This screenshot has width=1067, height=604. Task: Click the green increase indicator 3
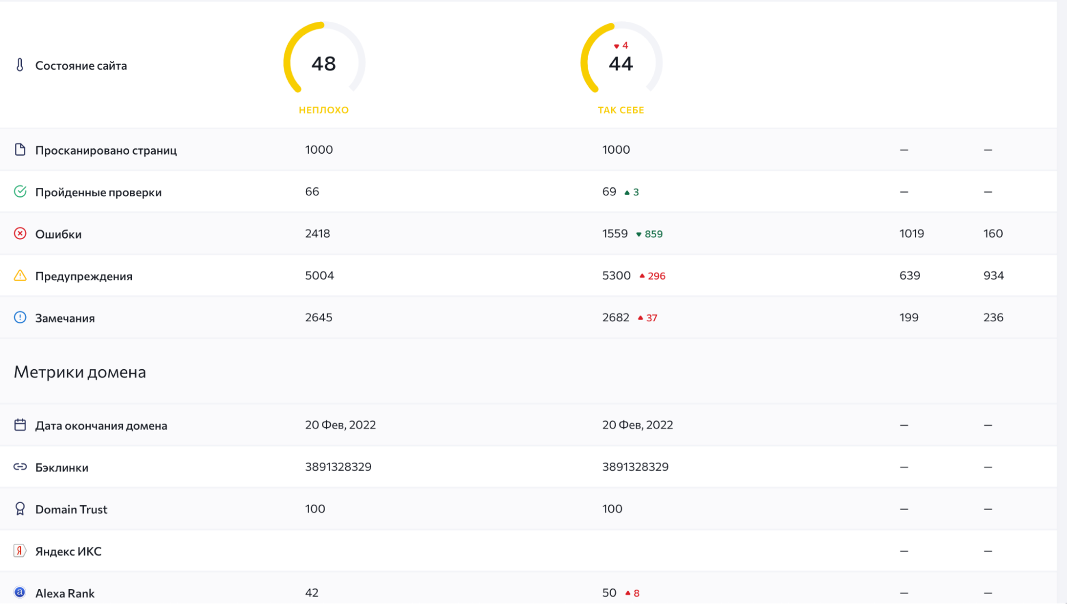(632, 192)
